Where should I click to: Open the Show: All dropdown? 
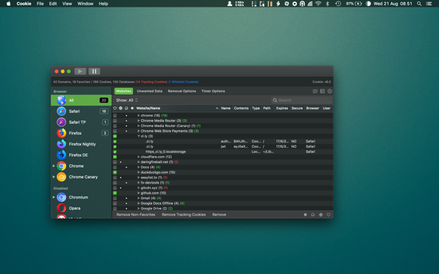(127, 100)
